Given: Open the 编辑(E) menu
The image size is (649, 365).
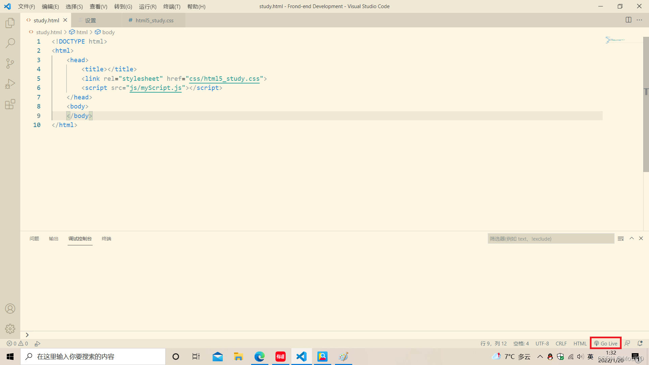Looking at the screenshot, I should (50, 6).
